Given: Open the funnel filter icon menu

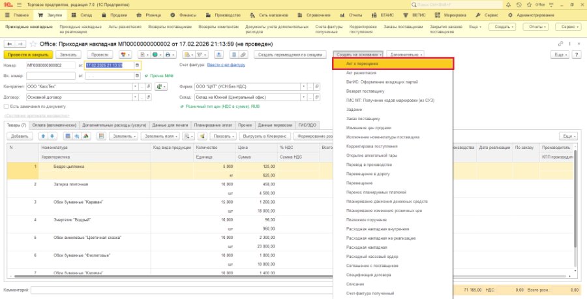Looking at the screenshot, I should (202, 55).
